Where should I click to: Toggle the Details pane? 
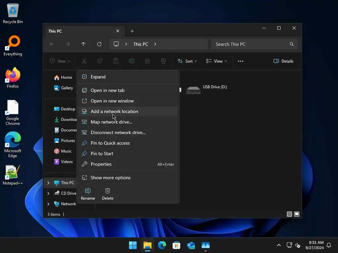(283, 61)
